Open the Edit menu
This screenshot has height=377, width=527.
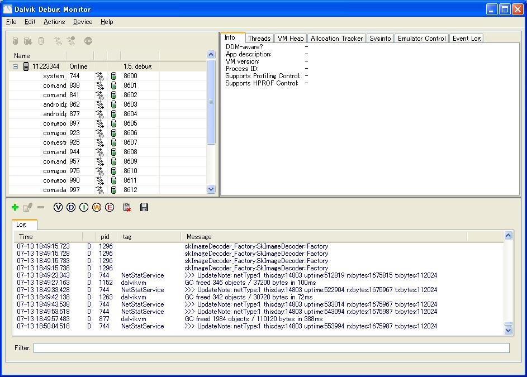click(30, 22)
